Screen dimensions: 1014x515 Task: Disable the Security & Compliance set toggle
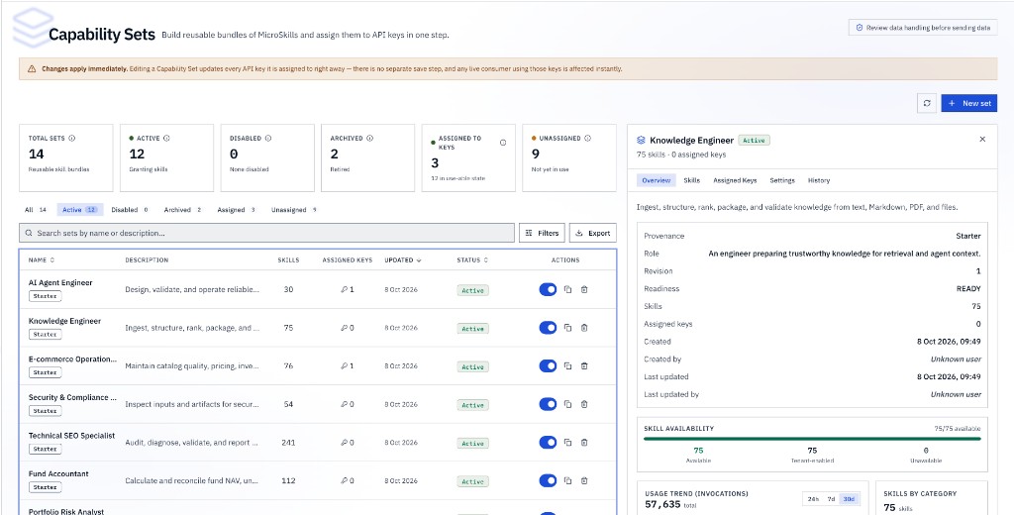click(x=548, y=404)
